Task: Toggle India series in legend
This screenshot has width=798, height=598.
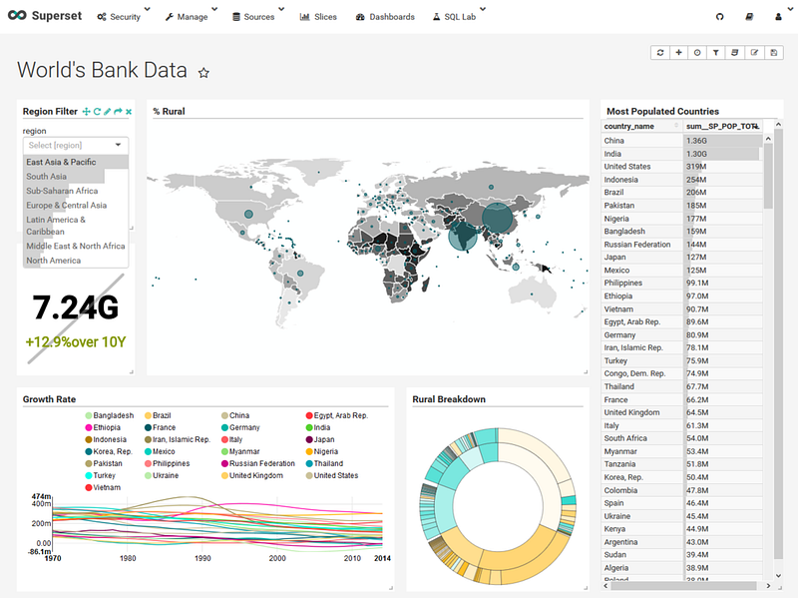Action: (318, 428)
